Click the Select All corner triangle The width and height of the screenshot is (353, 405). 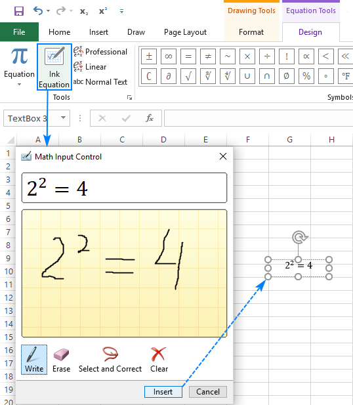coord(10,140)
